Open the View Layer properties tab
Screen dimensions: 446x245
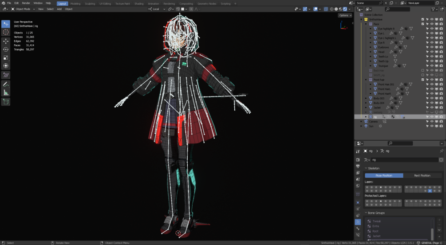coord(358,172)
